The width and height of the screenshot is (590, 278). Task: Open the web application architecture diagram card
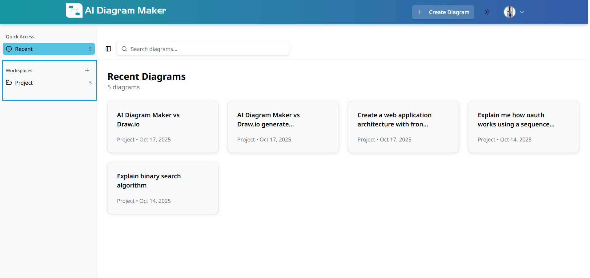[x=403, y=127]
